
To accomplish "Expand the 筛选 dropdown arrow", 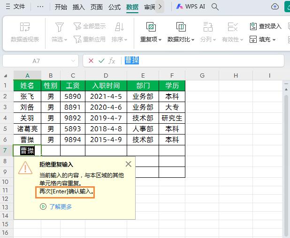I will [66, 40].
